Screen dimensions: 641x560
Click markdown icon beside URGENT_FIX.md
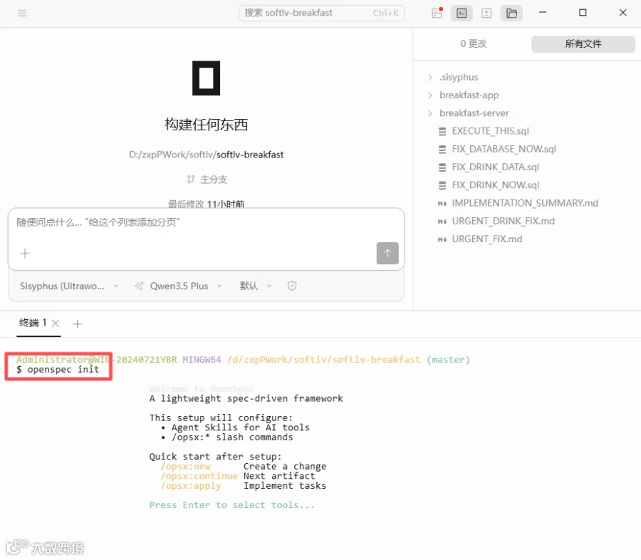click(x=442, y=239)
